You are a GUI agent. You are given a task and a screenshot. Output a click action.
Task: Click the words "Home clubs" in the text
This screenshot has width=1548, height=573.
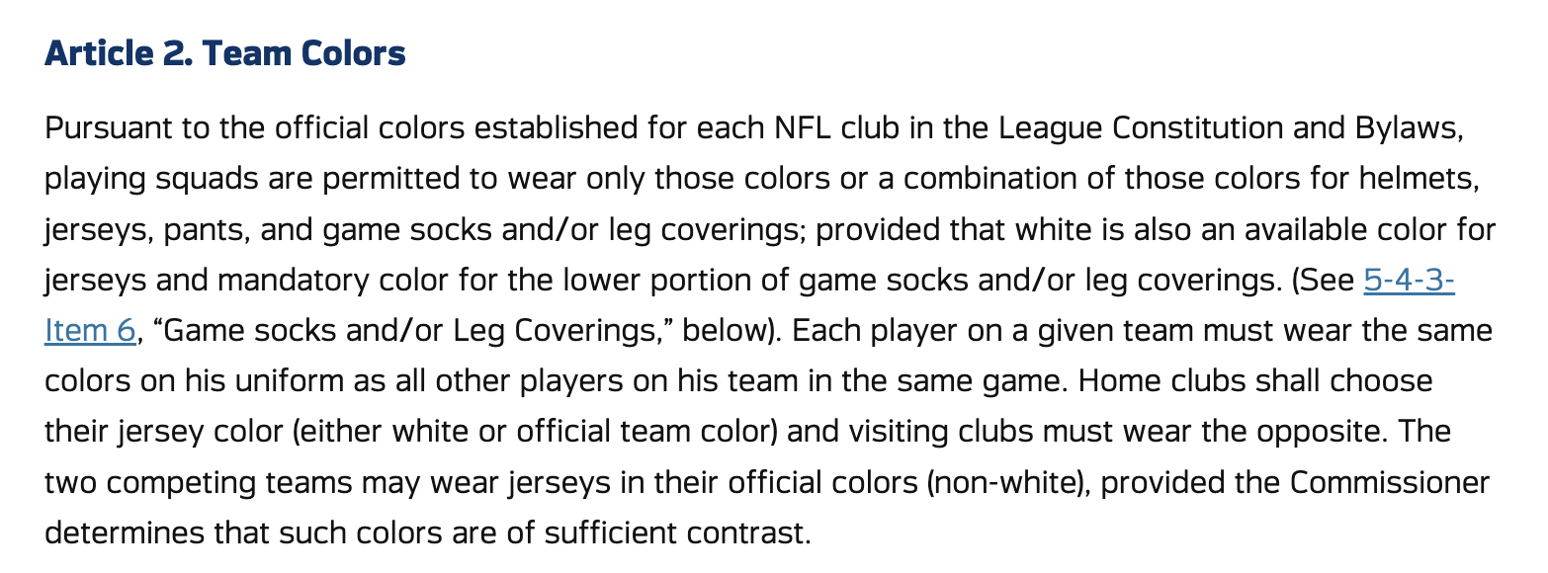point(1164,380)
